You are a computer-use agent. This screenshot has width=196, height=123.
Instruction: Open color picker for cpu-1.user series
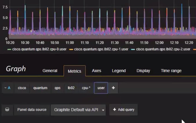click(71, 49)
